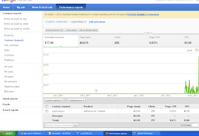Screen dimensions: 199x136
Task: Click Export to Excel CSV button
Action: 55,30
